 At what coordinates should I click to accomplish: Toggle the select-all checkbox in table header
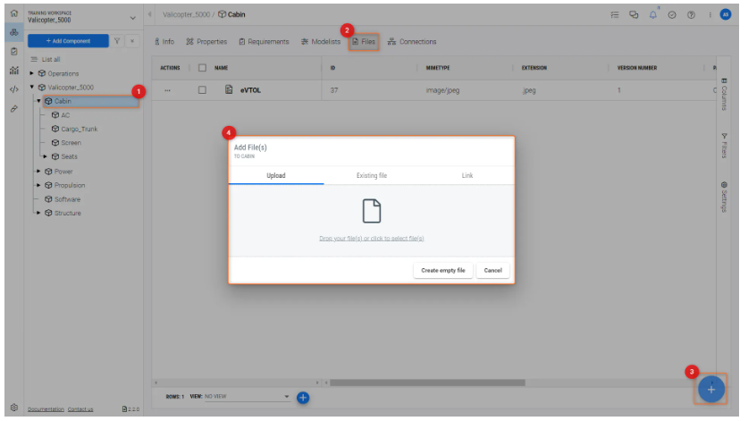click(202, 68)
